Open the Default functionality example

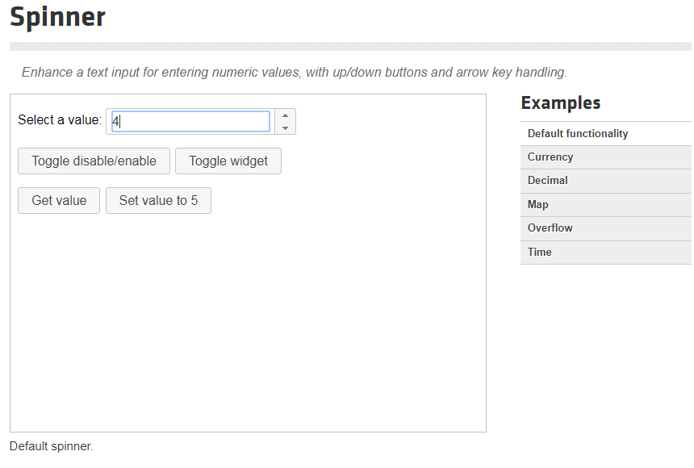pos(606,134)
